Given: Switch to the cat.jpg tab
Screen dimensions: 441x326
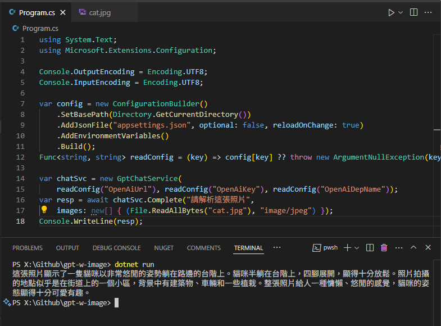Looking at the screenshot, I should (96, 12).
